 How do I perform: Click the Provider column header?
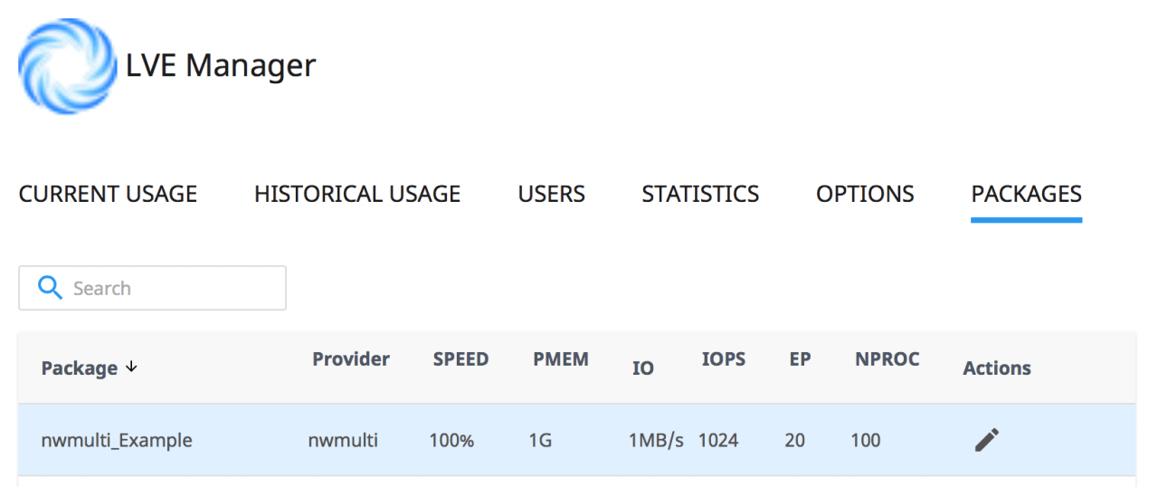[351, 358]
